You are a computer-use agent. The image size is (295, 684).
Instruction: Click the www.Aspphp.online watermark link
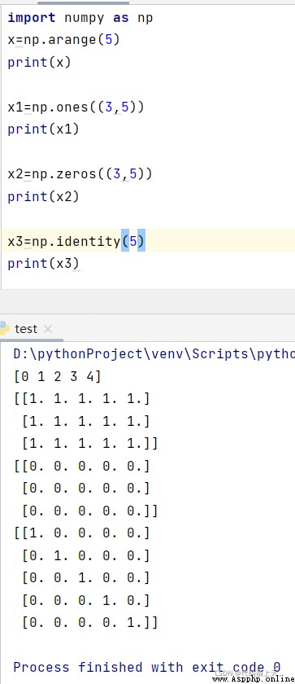point(254,680)
